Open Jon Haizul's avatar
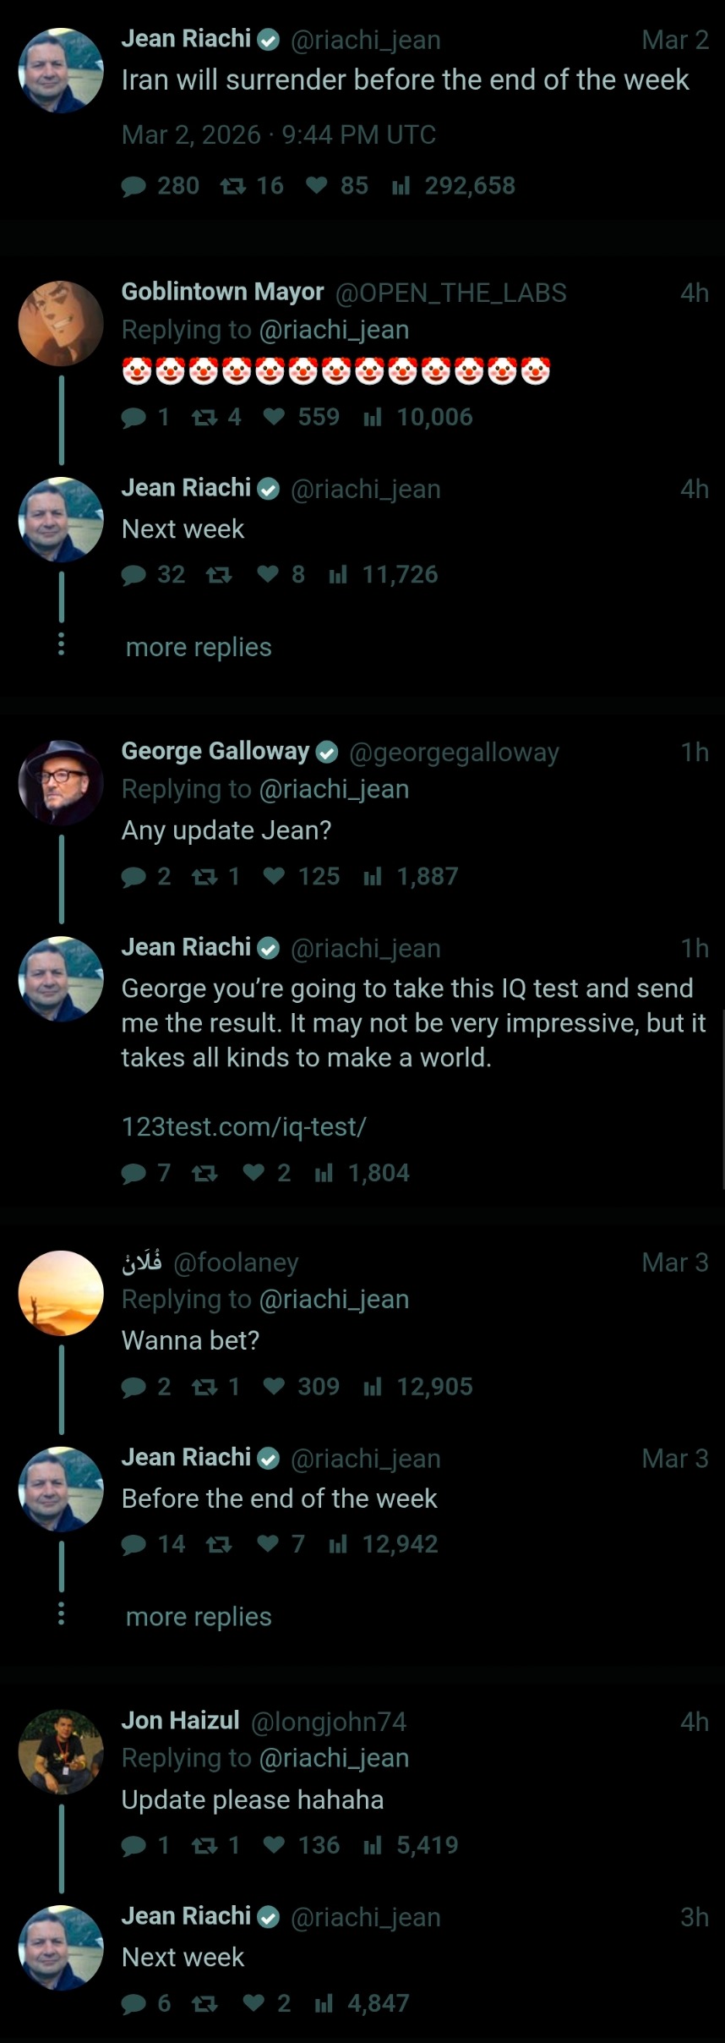Image resolution: width=725 pixels, height=2043 pixels. (61, 1752)
